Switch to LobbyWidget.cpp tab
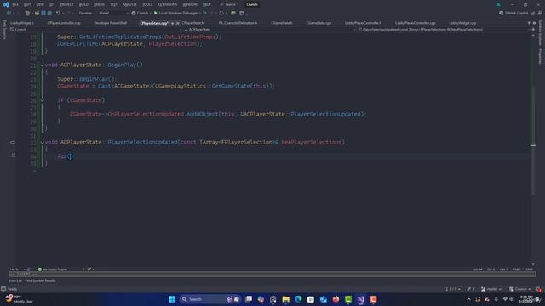The width and height of the screenshot is (545, 306). coord(462,23)
